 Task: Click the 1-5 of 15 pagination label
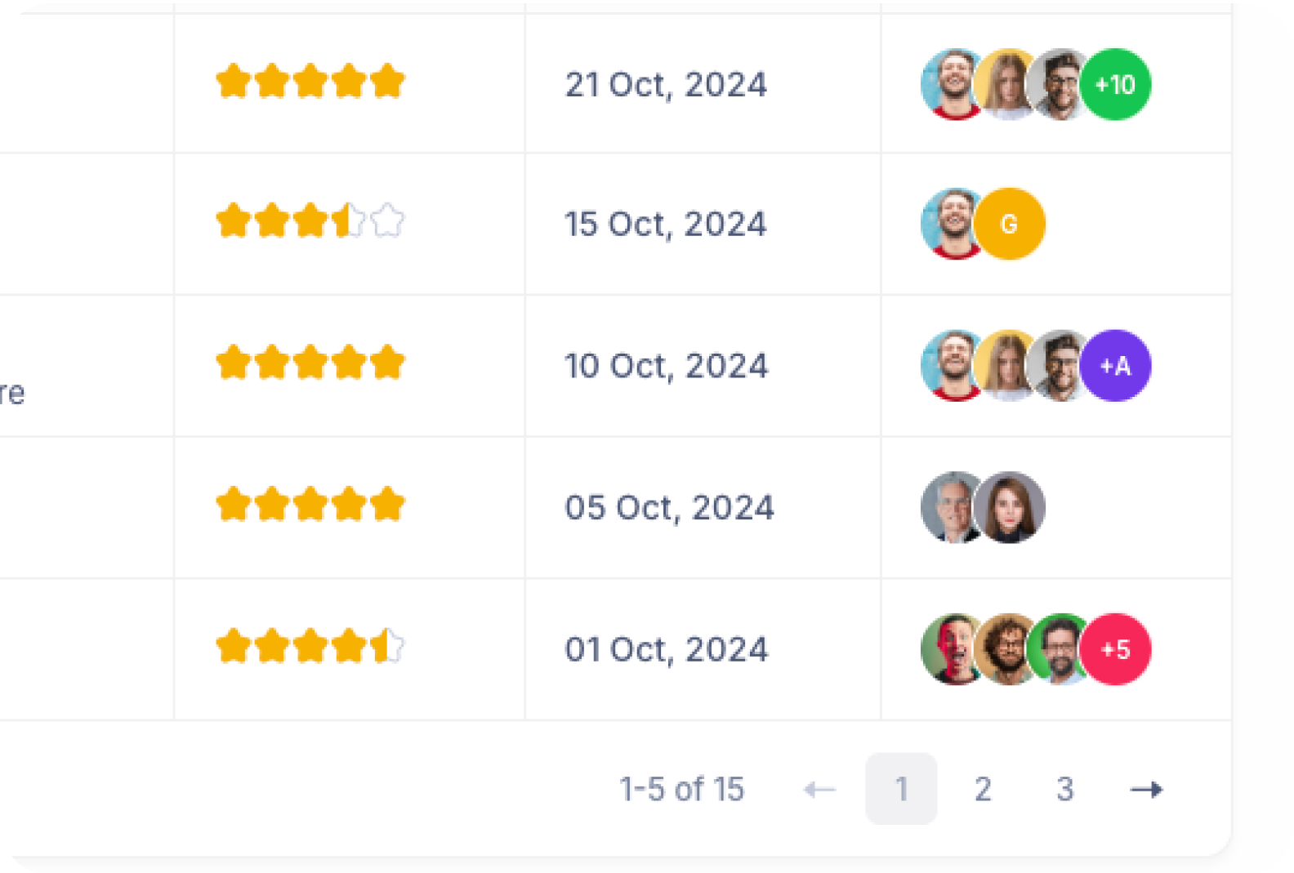pos(682,789)
